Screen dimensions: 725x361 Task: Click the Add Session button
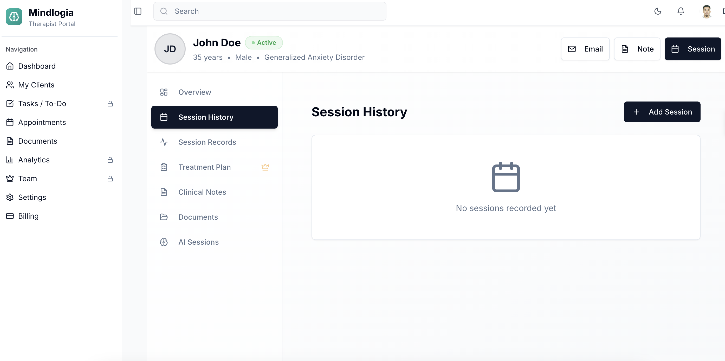point(662,112)
